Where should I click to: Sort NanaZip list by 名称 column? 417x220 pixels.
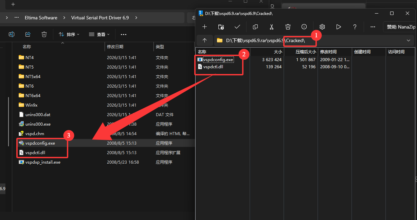point(222,52)
